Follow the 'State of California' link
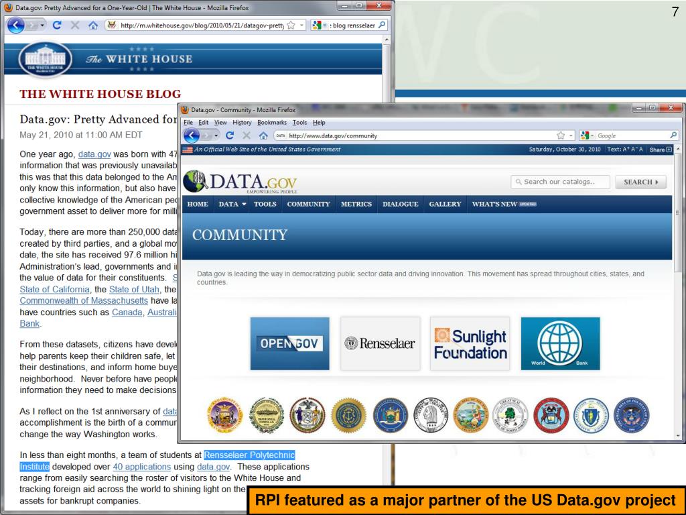 pyautogui.click(x=54, y=290)
